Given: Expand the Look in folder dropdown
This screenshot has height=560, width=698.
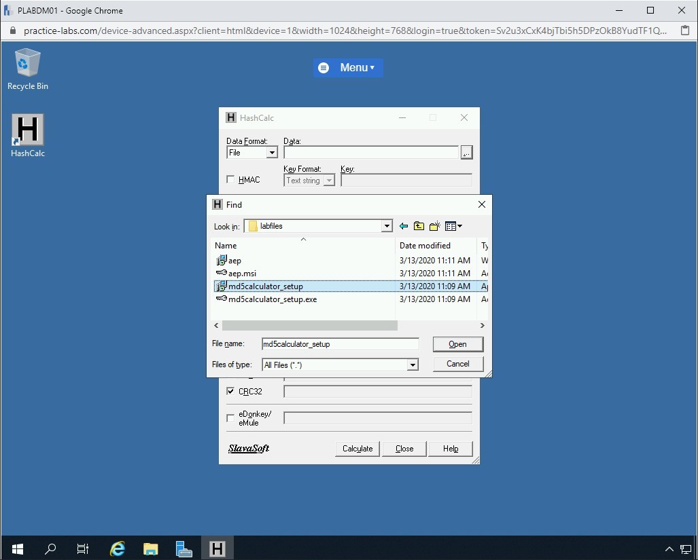Looking at the screenshot, I should coord(387,226).
